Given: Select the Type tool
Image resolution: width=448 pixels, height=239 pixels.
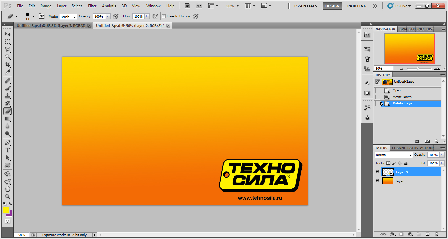Looking at the screenshot, I should coord(7,150).
